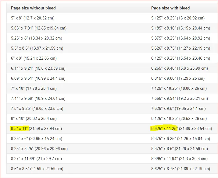The height and width of the screenshot is (178, 218).
Task: Select cell 8.625" x 8.75" (21.89 x 22.19 cm)
Action: (180, 169)
